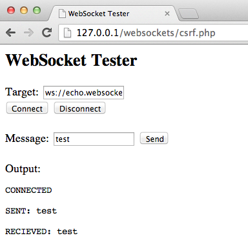Send the test message

154,139
